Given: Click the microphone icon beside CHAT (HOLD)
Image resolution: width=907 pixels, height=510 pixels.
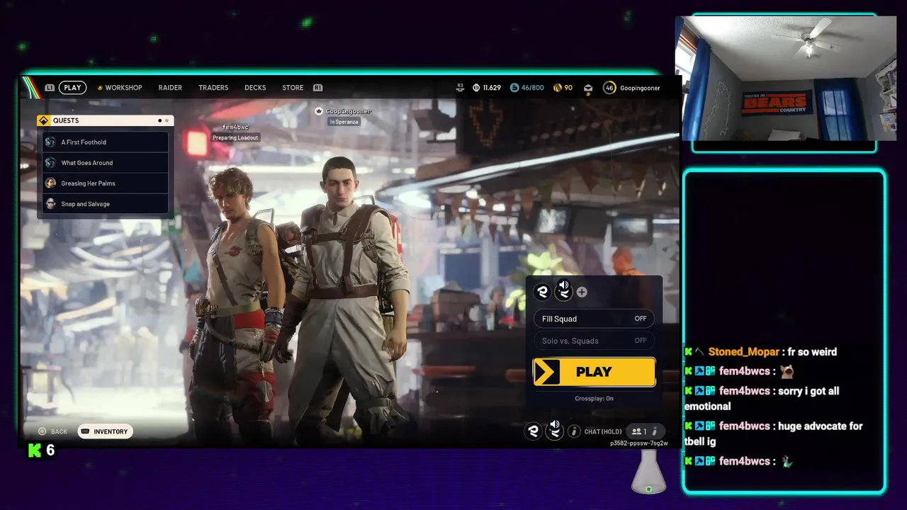Looking at the screenshot, I should 574,431.
